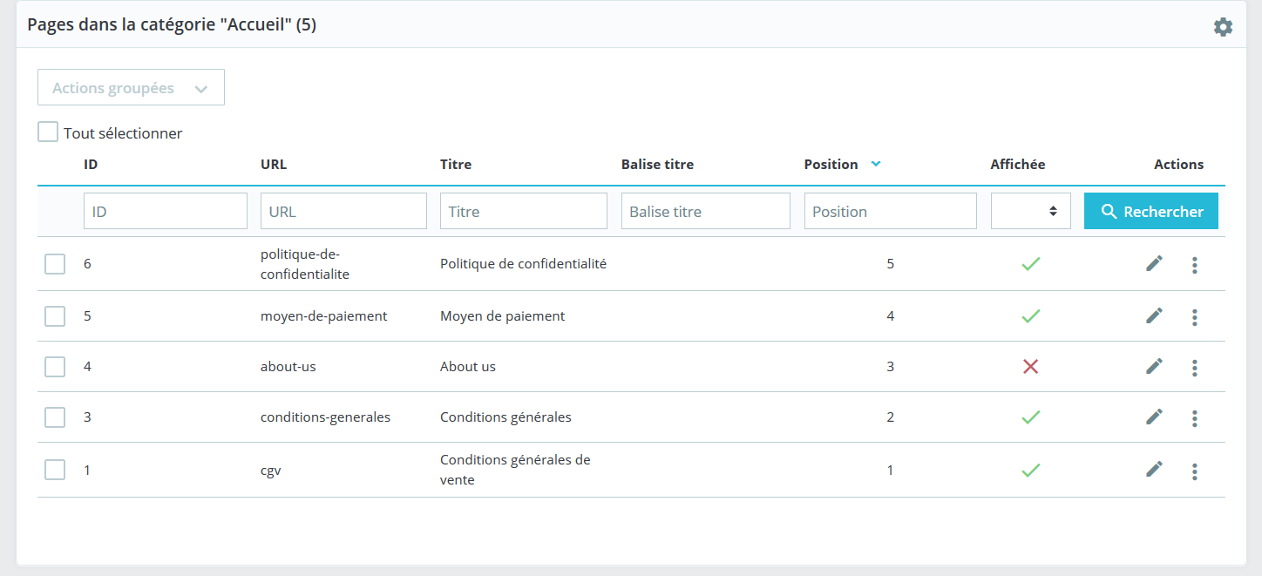
Task: Open three-dot menu for "About us" row
Action: (1195, 368)
